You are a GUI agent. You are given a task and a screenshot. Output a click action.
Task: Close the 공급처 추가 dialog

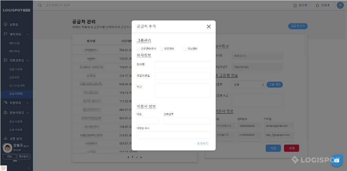coord(209,26)
